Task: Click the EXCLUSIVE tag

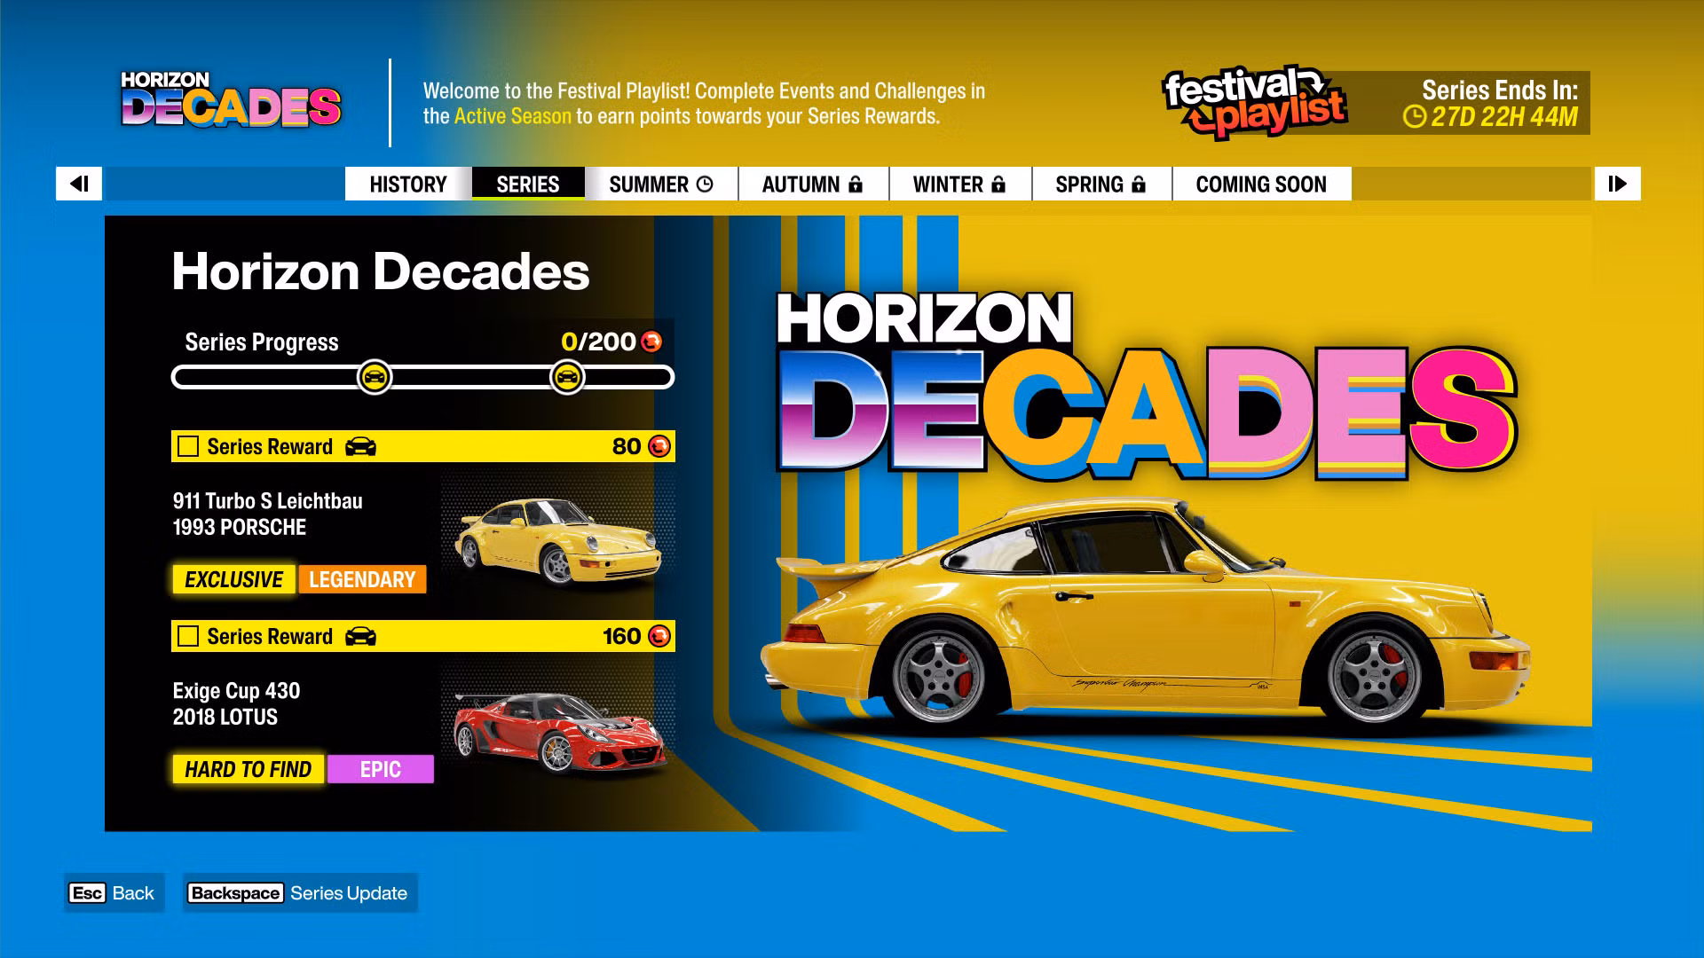Action: click(x=234, y=579)
